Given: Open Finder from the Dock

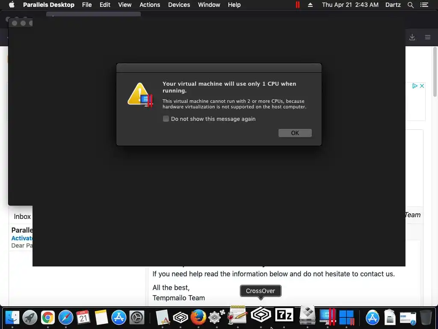Looking at the screenshot, I should [x=12, y=317].
